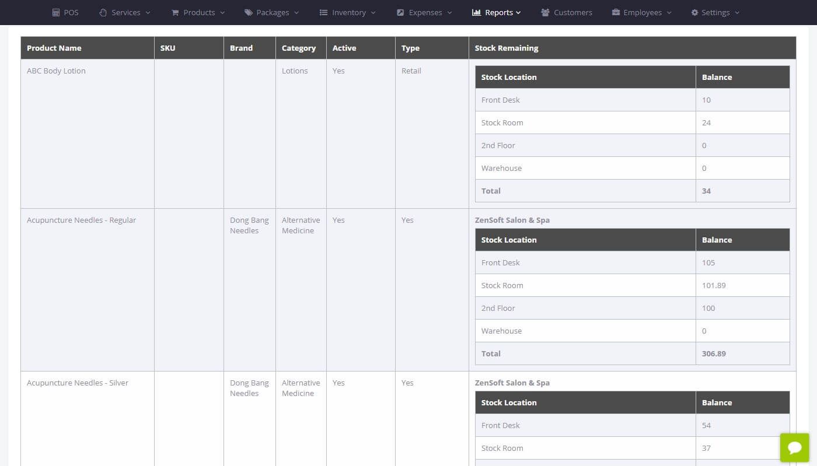Click the Reports bar chart icon
The height and width of the screenshot is (466, 817).
[476, 12]
